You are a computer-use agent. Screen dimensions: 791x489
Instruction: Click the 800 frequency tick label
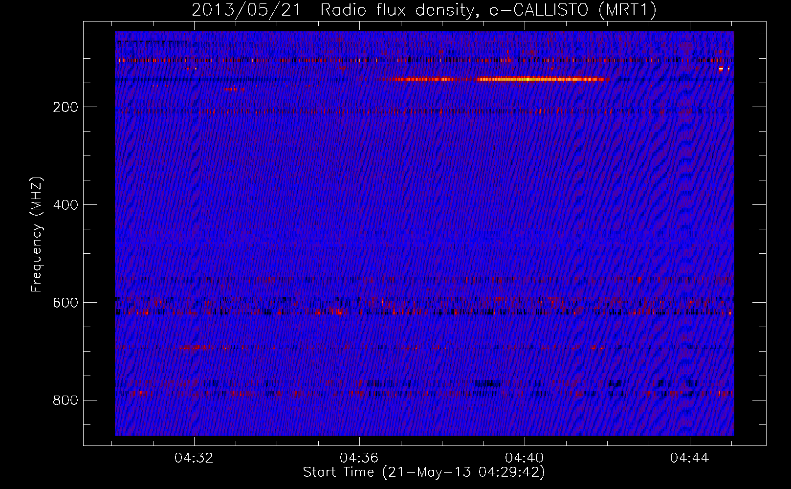(66, 400)
